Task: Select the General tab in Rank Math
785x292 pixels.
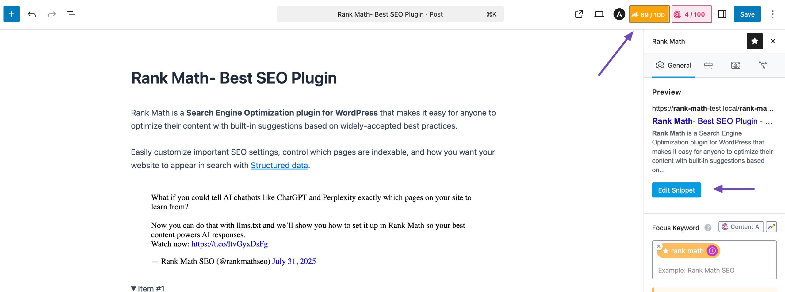Action: coord(673,65)
